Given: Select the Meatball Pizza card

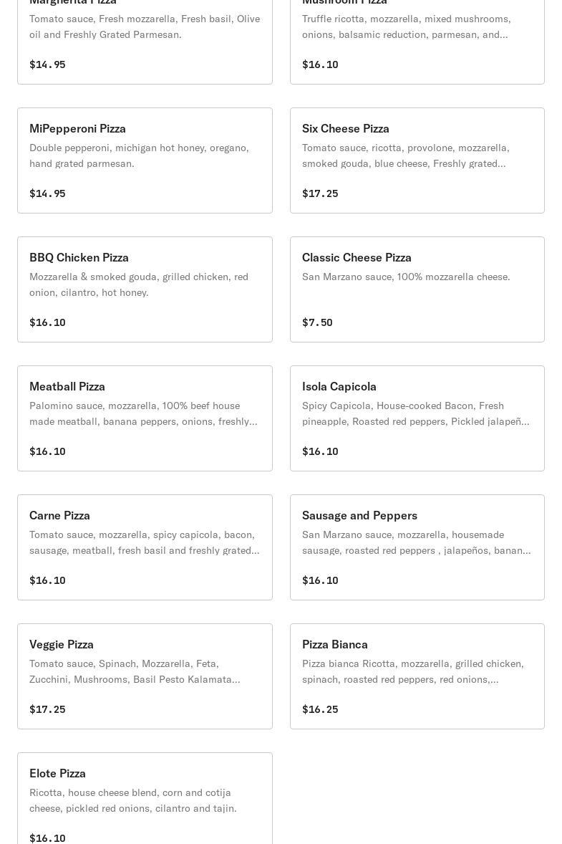Looking at the screenshot, I should 145,418.
